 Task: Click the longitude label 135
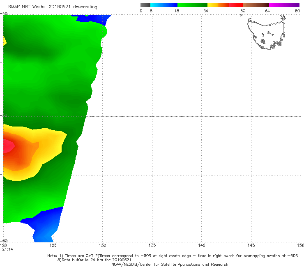pos(152,246)
